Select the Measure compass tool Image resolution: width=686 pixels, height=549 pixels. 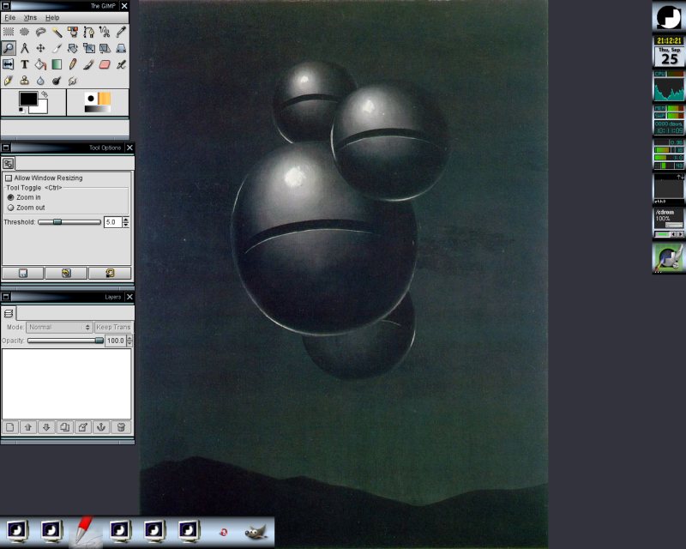pyautogui.click(x=25, y=48)
